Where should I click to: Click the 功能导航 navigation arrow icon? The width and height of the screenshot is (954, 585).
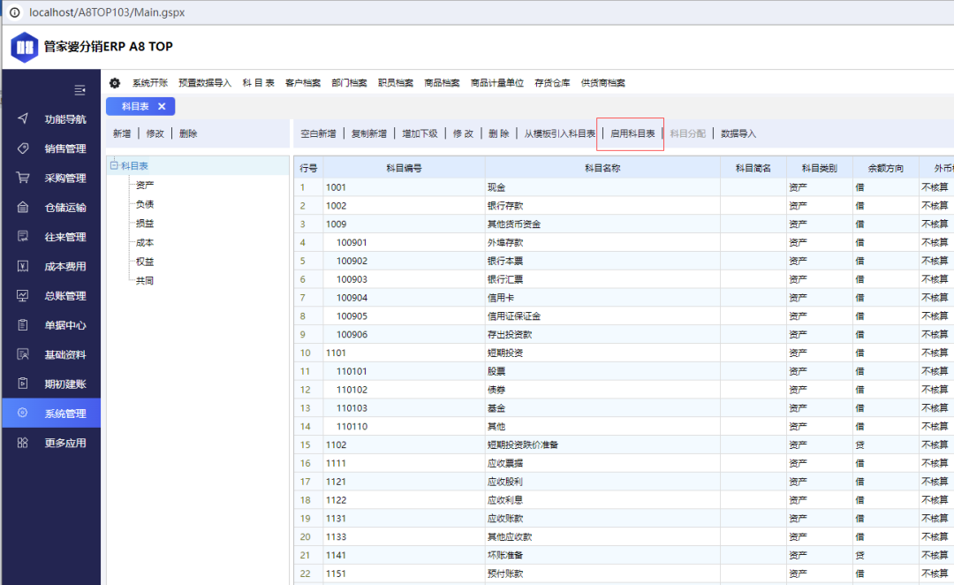(23, 119)
